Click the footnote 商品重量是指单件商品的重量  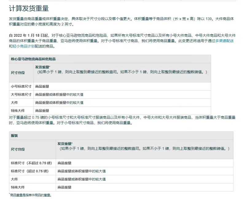[x=30, y=195]
